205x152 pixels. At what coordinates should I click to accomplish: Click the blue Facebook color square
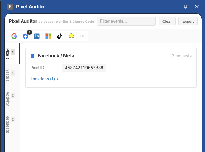click(x=32, y=56)
